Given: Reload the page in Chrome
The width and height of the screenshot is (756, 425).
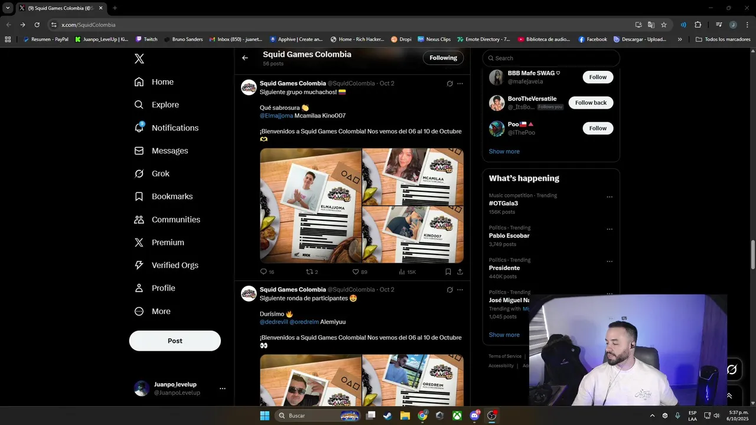Looking at the screenshot, I should 37,25.
